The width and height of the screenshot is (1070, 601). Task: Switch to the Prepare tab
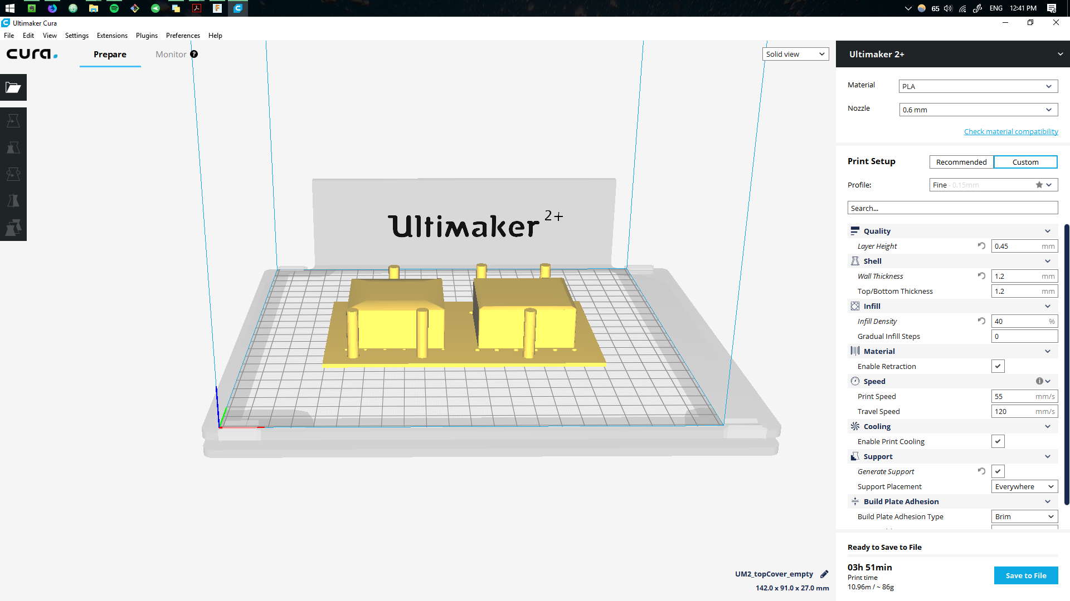point(110,54)
